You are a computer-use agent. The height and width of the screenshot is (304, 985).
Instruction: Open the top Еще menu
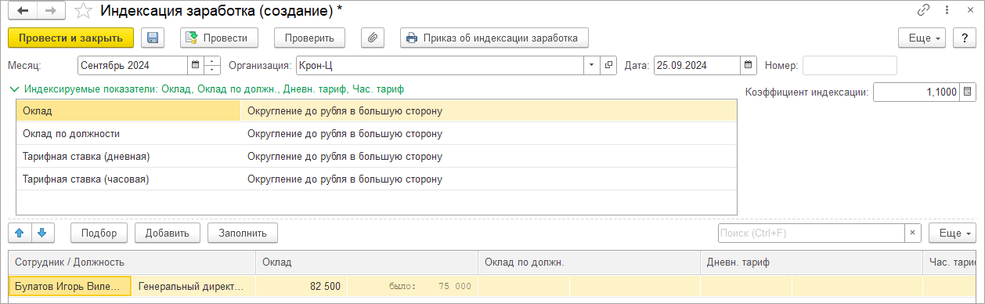pos(922,38)
